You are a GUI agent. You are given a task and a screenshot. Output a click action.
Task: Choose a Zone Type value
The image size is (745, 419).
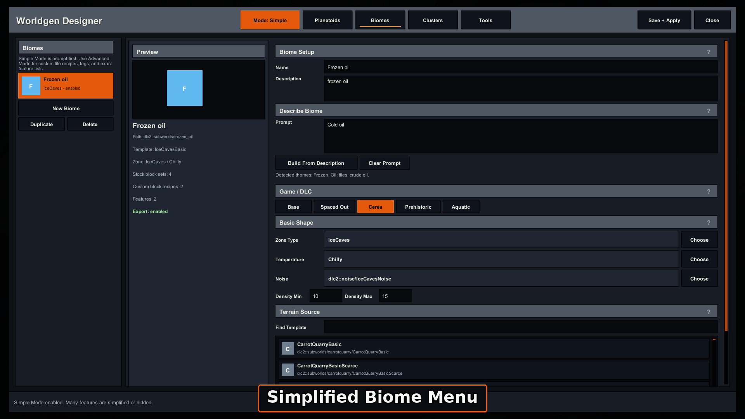(699, 240)
